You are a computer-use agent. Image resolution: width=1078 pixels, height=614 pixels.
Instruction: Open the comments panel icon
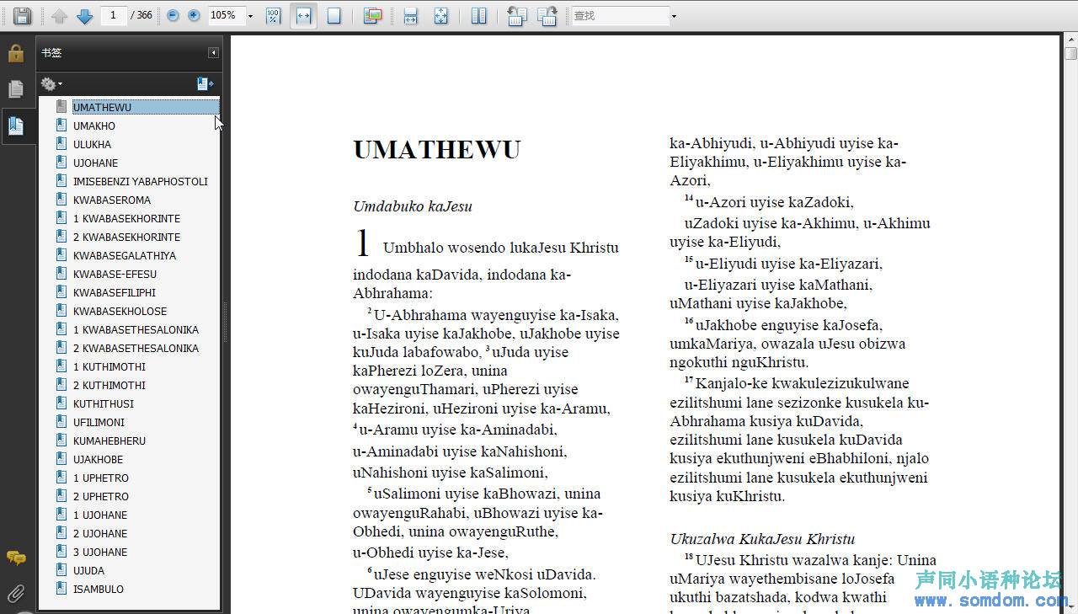(x=16, y=558)
